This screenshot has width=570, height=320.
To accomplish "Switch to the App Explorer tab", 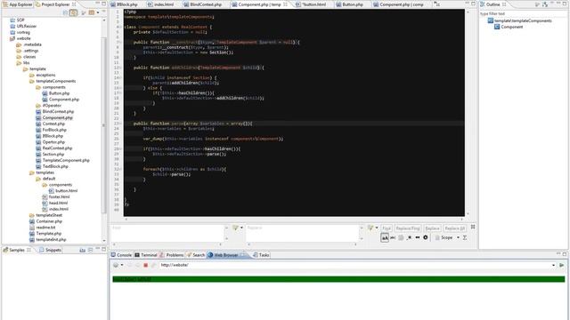I will pyautogui.click(x=18, y=4).
